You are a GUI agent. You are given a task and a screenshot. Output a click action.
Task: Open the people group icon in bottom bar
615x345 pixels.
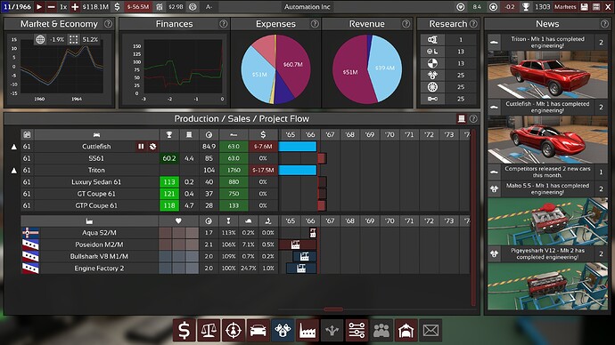tap(381, 331)
